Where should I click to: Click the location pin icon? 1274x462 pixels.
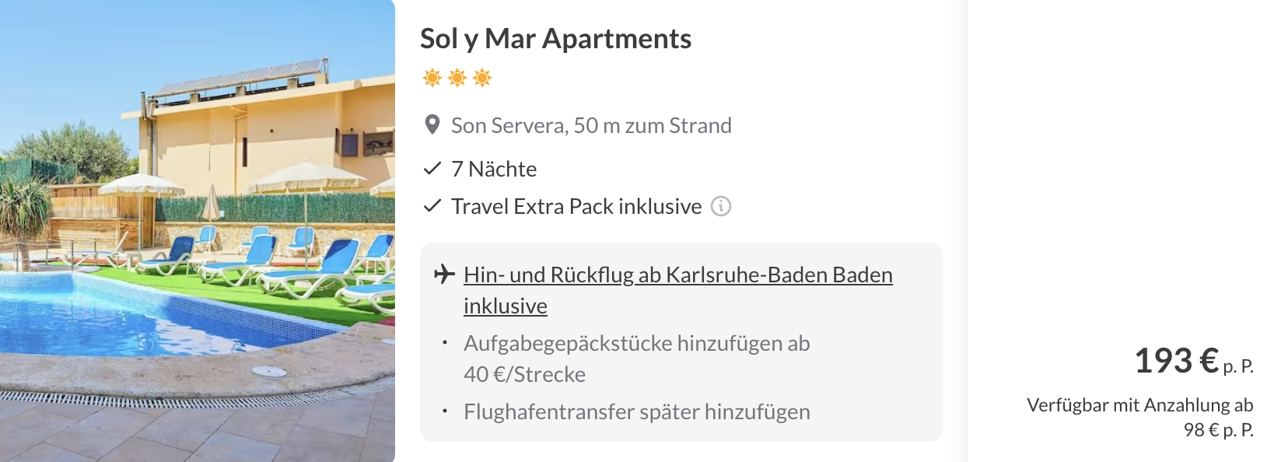(x=432, y=125)
